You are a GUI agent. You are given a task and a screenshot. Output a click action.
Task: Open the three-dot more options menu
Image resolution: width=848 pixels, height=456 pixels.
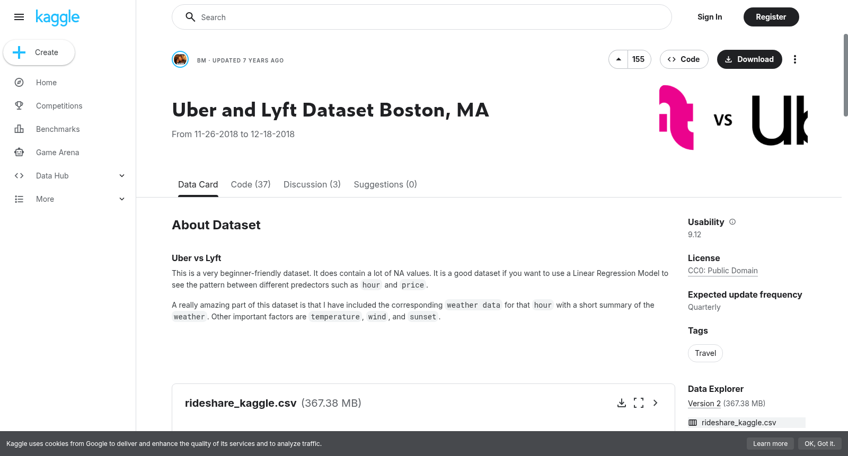[x=794, y=59]
